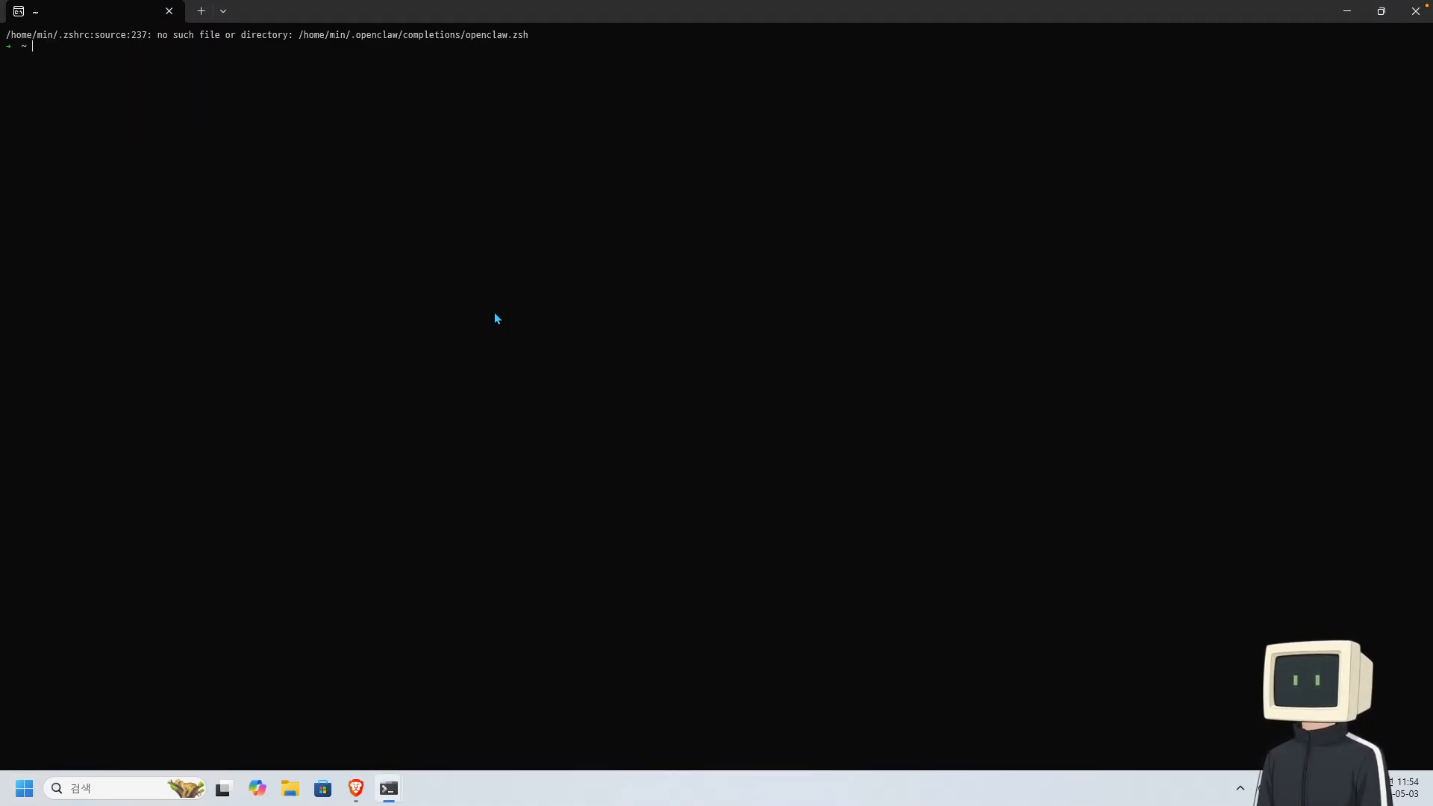Open the clock showing 11:54
Screen dimensions: 1433x806
(x=1406, y=788)
